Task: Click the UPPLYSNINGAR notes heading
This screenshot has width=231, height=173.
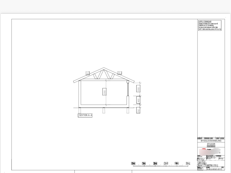Action: click(x=205, y=22)
